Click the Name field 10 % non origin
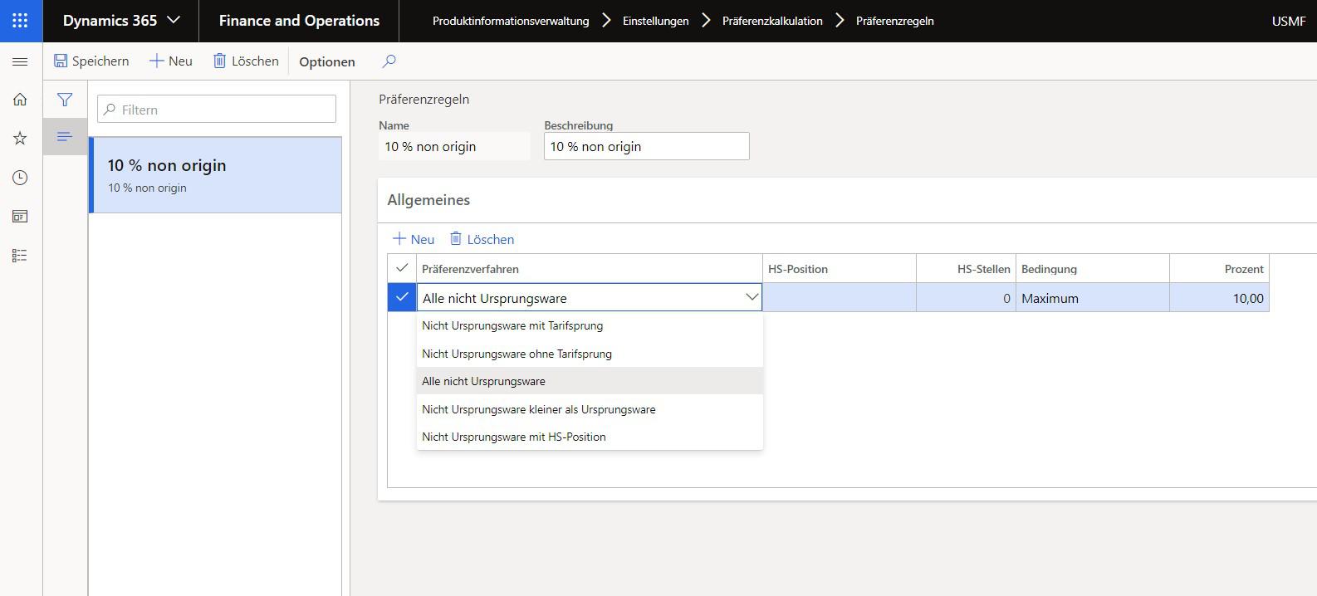This screenshot has width=1317, height=596. click(454, 146)
